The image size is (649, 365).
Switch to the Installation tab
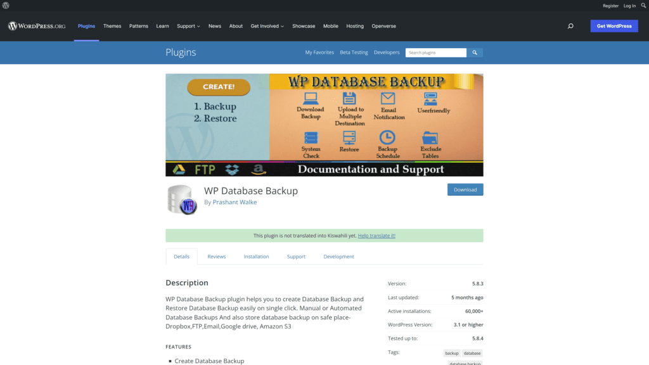[256, 257]
